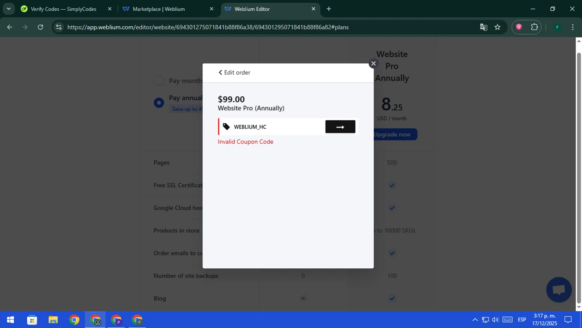
Task: Click the scrollbar up arrow
Action: [579, 41]
